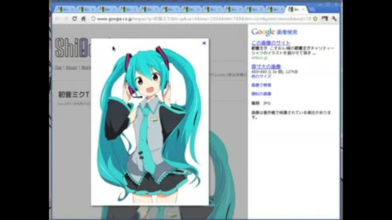
Task: Click the Google logo in the side panel
Action: point(263,32)
